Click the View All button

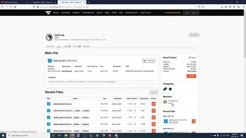(154, 92)
